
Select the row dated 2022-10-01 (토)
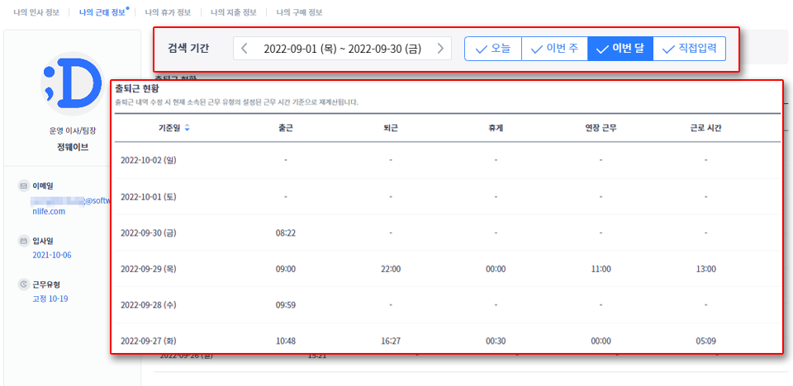tap(448, 196)
